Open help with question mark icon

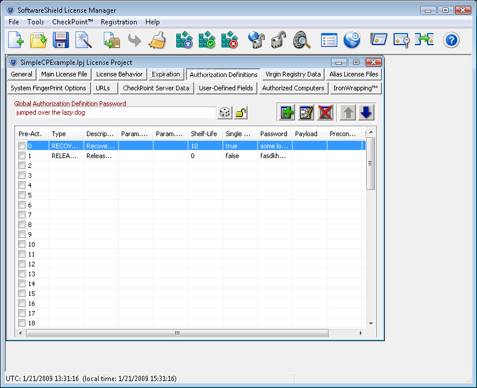[451, 40]
